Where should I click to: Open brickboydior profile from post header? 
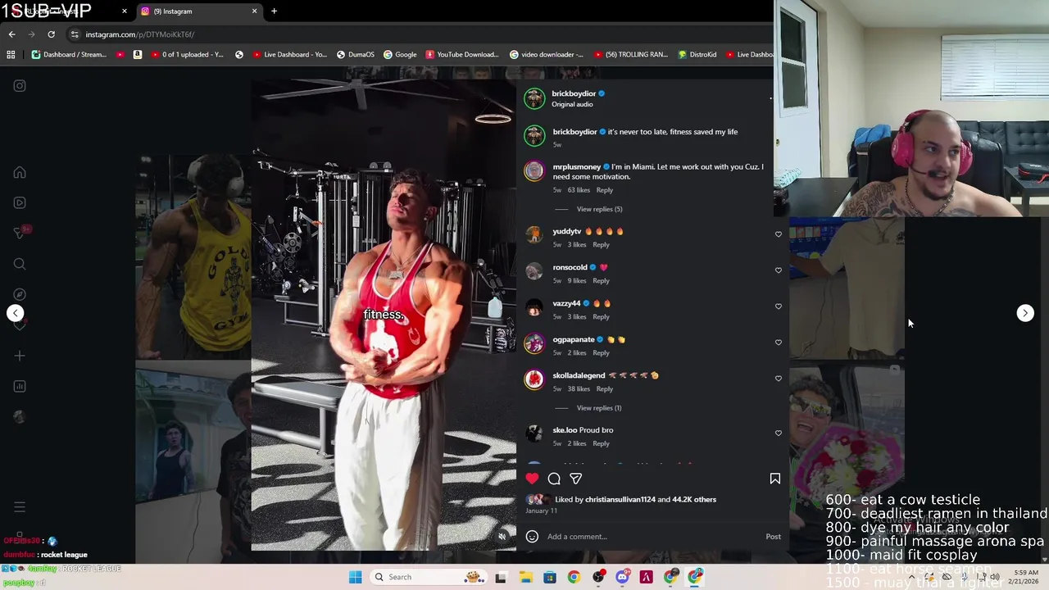574,93
